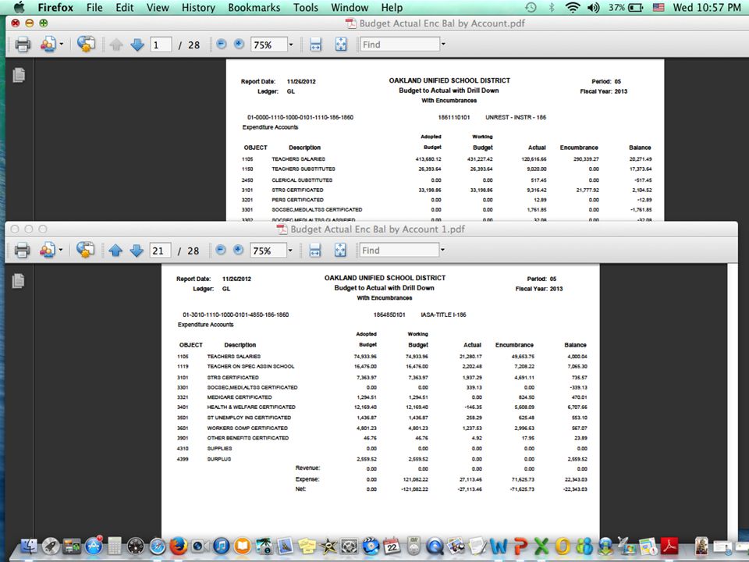The width and height of the screenshot is (749, 562).
Task: Click the Find field in the top PDF window
Action: click(x=399, y=44)
